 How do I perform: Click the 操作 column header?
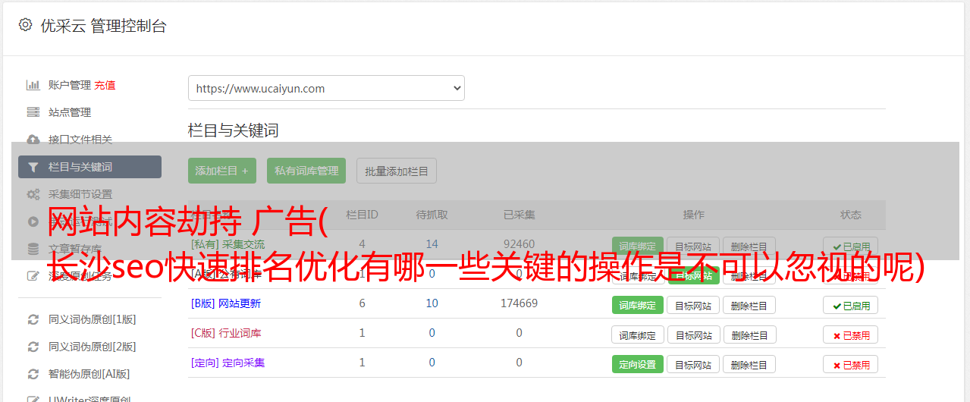pos(693,215)
